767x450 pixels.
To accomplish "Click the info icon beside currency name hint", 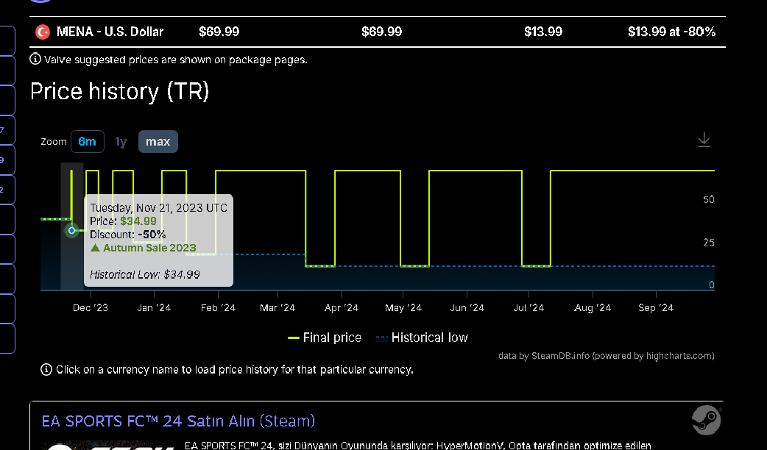I will tap(46, 369).
